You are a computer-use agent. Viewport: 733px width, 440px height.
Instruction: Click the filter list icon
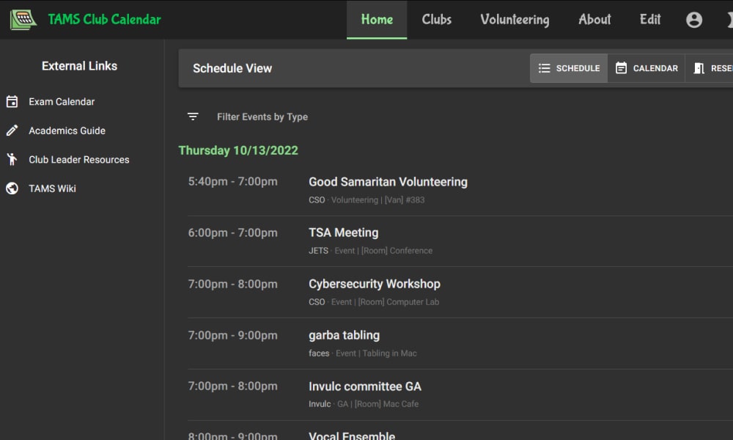pos(193,117)
